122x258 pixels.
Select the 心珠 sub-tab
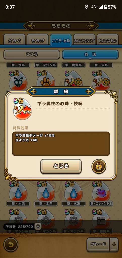point(90,54)
